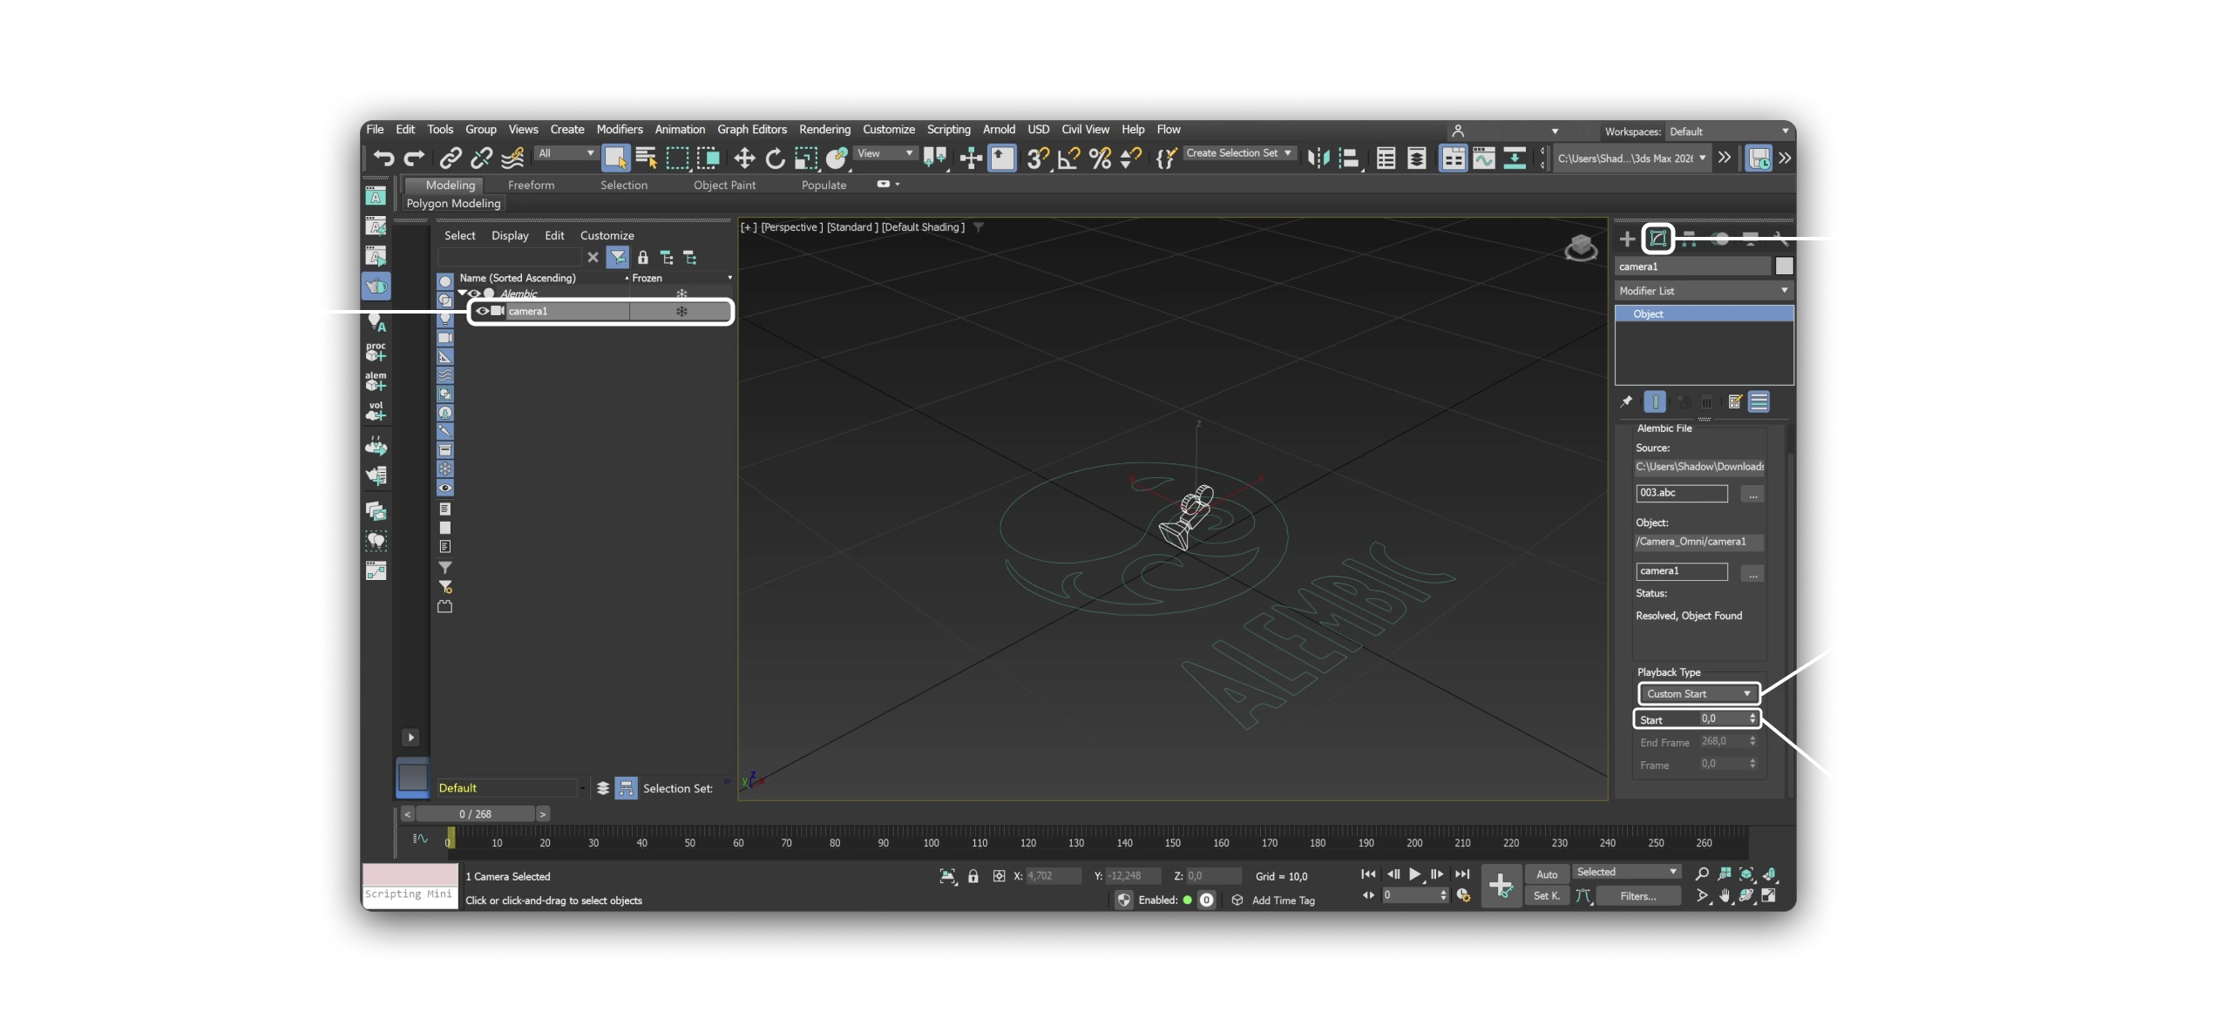
Task: Toggle the 3D Snaps button
Action: (1037, 158)
